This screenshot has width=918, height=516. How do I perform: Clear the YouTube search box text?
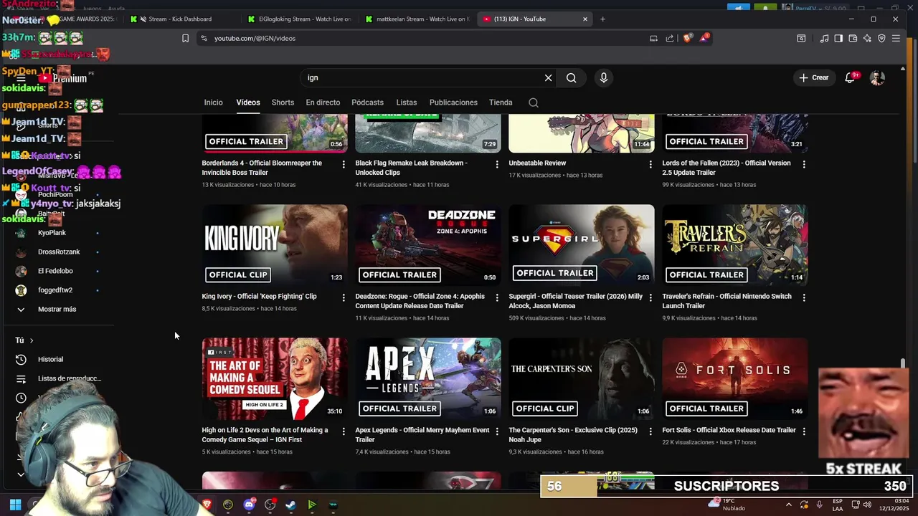pyautogui.click(x=548, y=77)
